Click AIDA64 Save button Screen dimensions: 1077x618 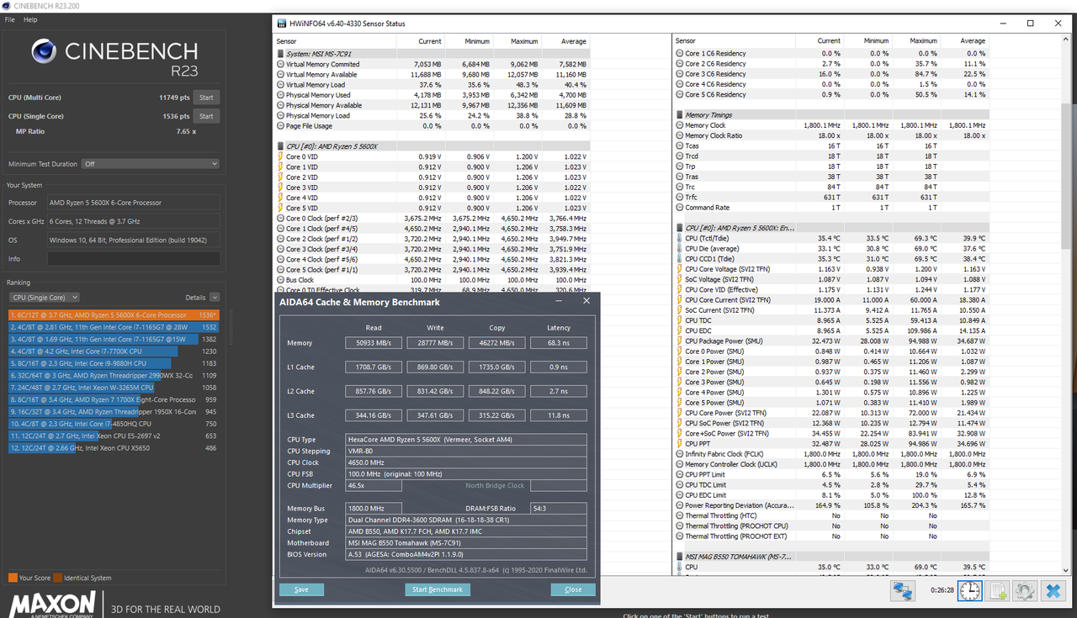[x=301, y=589]
